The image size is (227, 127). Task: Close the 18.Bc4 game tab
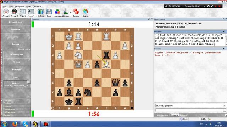pyautogui.click(x=29, y=82)
